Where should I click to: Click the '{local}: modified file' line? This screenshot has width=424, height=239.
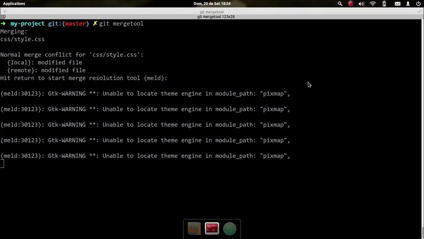tap(45, 62)
